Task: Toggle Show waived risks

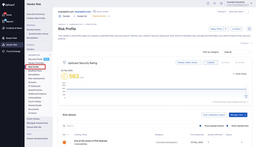Action: [x=228, y=126]
